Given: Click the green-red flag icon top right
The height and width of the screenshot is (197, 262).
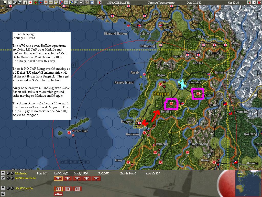Looking at the screenshot, I should [x=249, y=2].
